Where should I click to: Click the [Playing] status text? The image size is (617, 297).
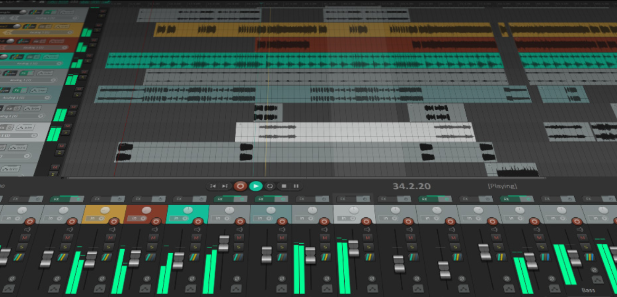coord(502,186)
